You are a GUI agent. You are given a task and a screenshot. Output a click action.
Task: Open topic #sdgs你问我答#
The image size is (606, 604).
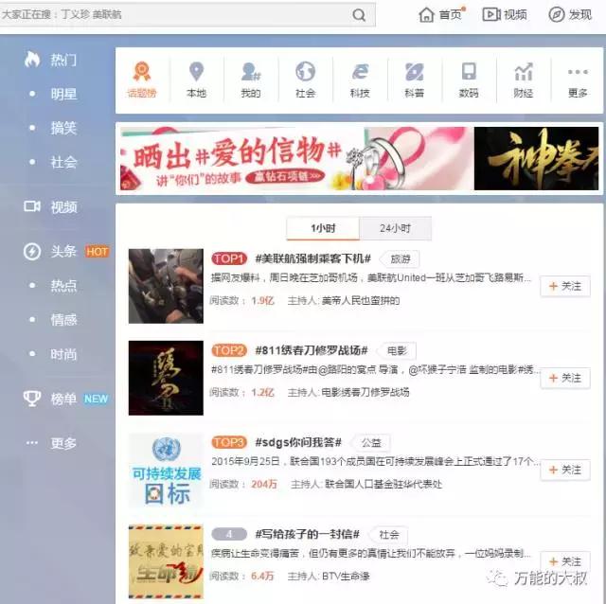(298, 442)
